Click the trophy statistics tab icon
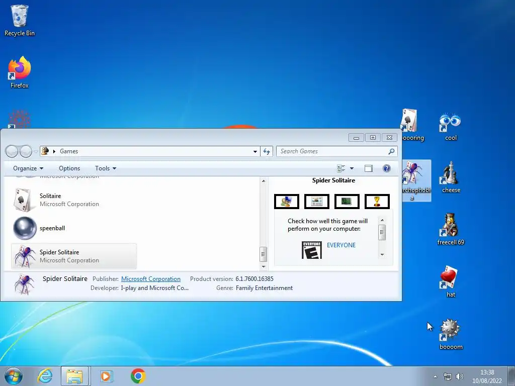Screen dimensions: 515x386 pos(377,201)
